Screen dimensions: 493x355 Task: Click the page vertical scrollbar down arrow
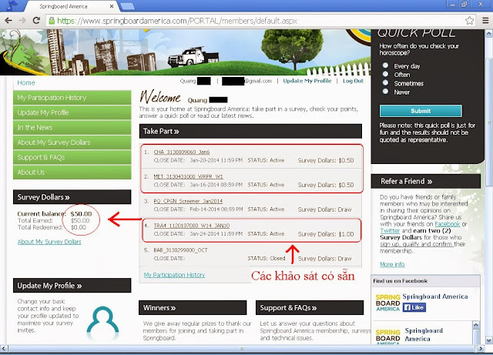489,340
